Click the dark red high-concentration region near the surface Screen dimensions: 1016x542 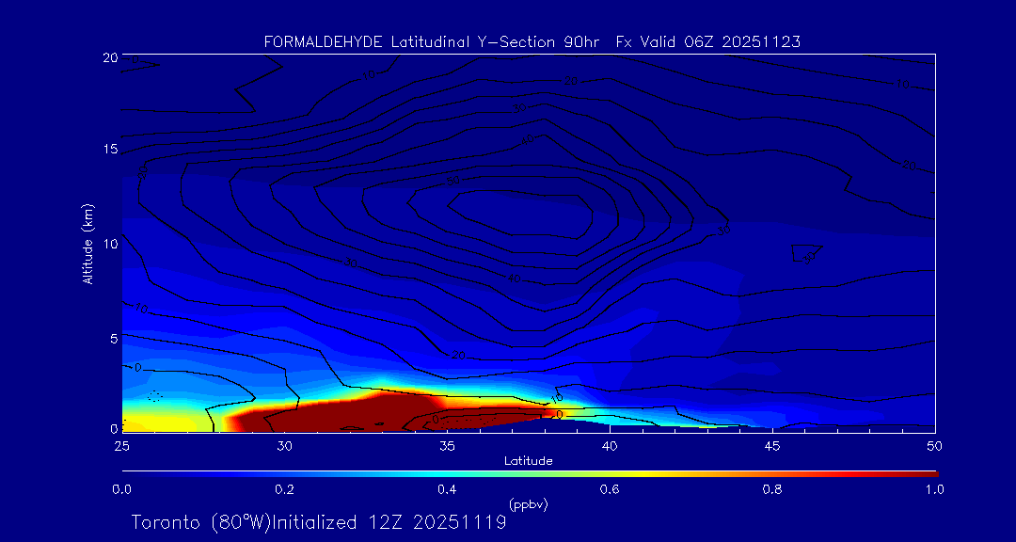point(339,414)
